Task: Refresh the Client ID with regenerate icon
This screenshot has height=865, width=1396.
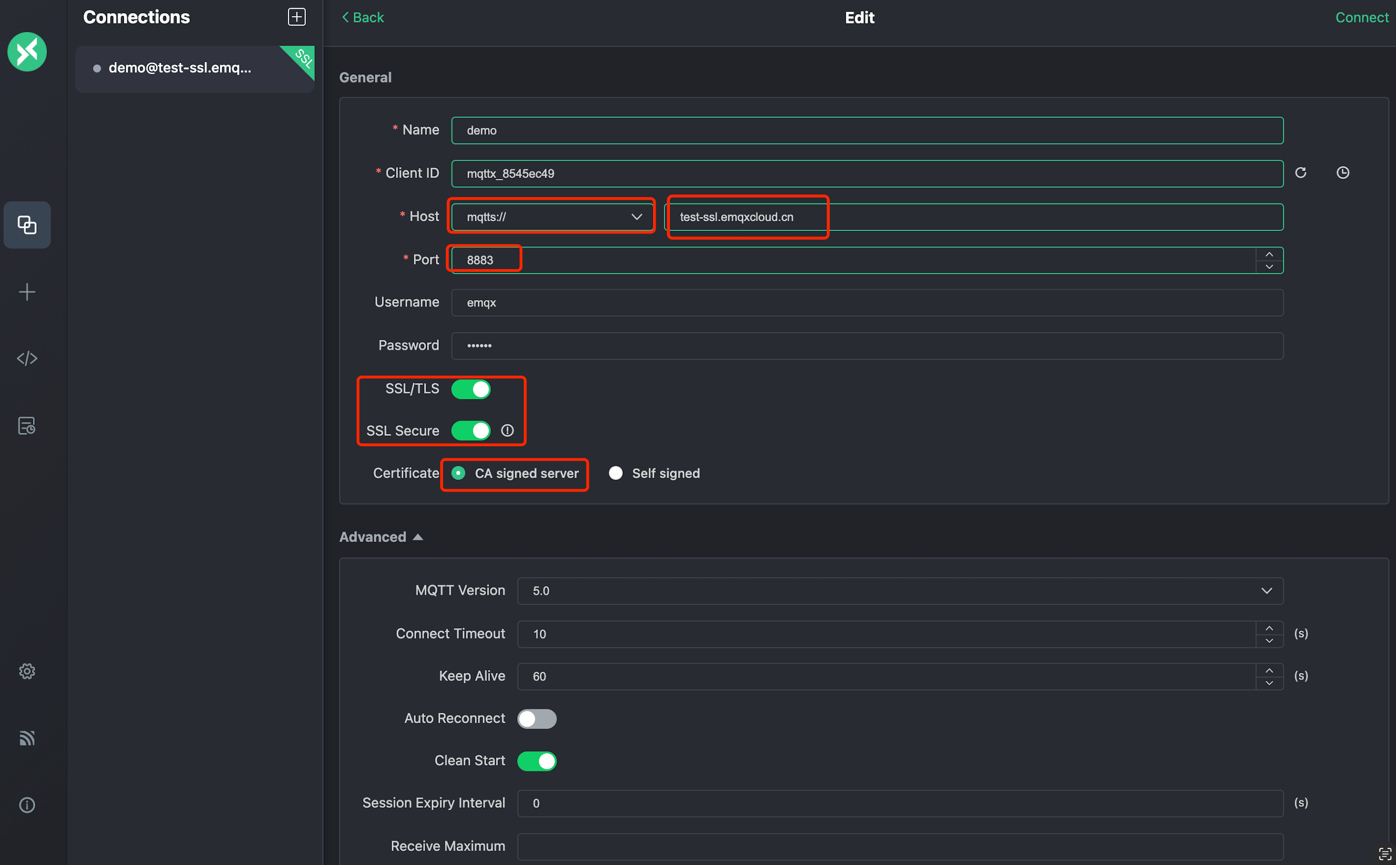Action: click(1301, 173)
